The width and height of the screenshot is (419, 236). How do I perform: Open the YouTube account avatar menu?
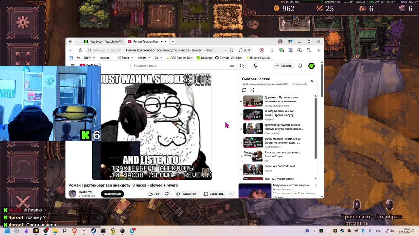pyautogui.click(x=312, y=66)
